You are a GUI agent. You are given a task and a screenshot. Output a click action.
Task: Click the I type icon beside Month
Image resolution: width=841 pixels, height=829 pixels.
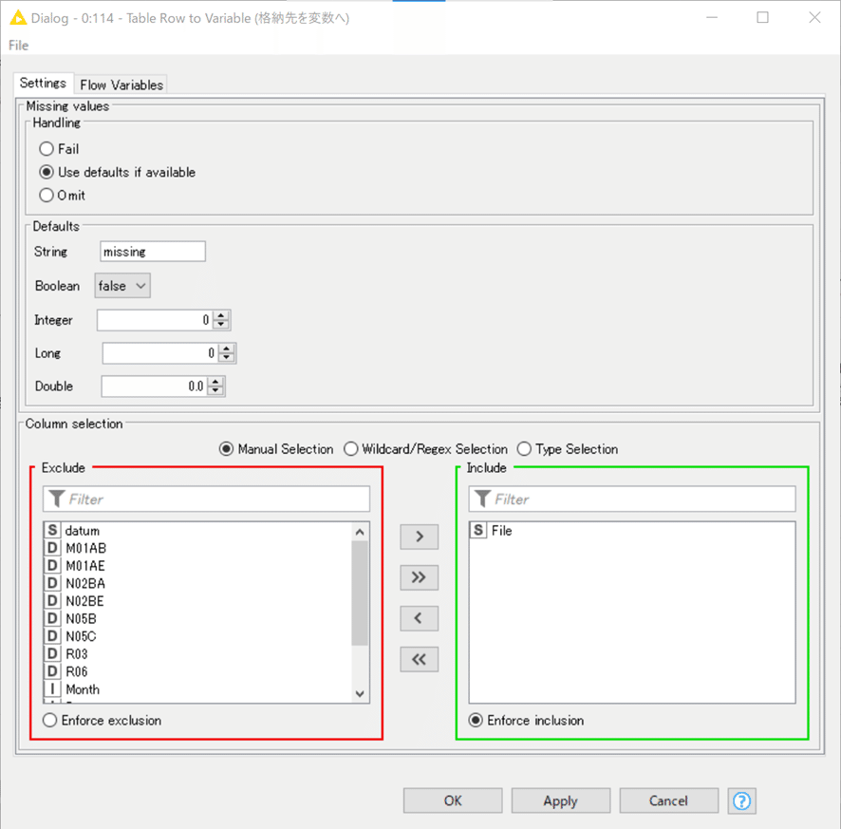(52, 689)
